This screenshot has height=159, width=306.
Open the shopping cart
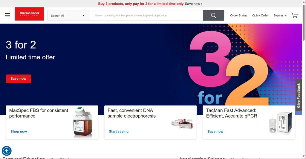point(294,16)
